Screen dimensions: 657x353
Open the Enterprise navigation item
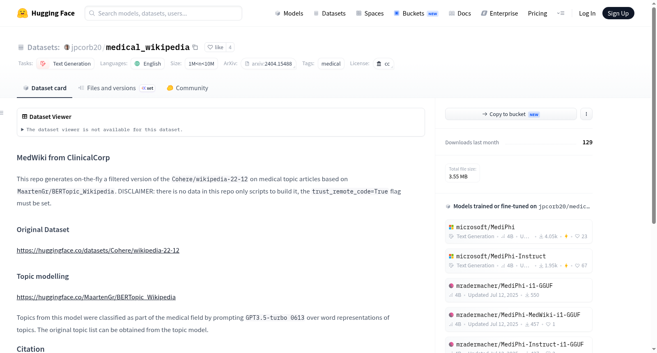500,13
